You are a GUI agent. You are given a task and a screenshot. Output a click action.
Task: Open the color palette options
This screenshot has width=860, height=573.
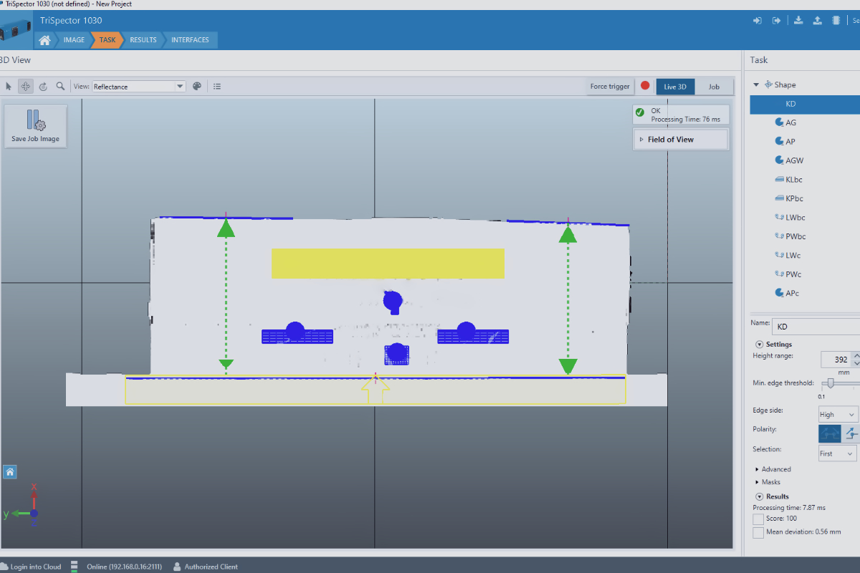click(x=198, y=87)
